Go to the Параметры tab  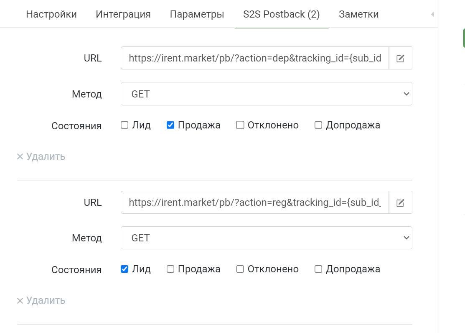pos(197,14)
